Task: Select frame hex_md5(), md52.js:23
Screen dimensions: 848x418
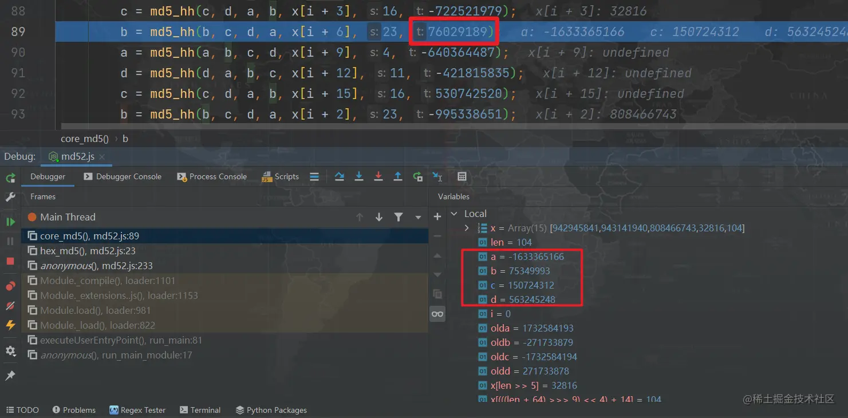Action: tap(225, 251)
